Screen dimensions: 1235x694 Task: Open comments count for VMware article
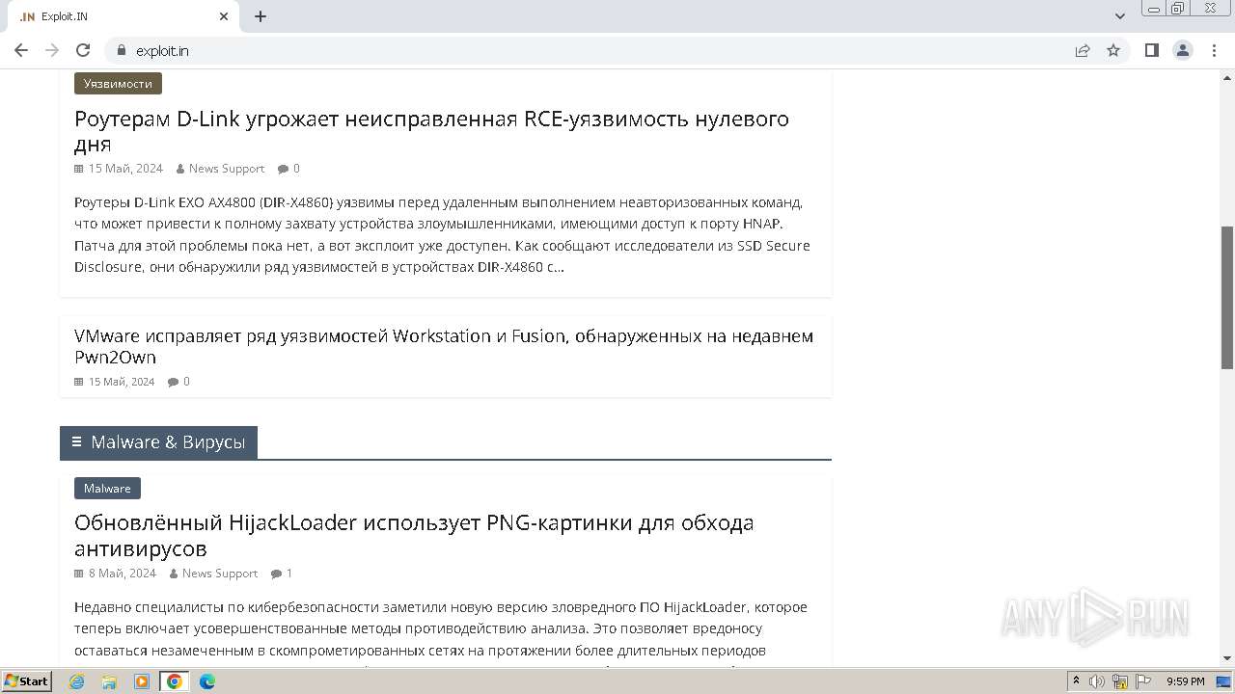click(x=179, y=381)
